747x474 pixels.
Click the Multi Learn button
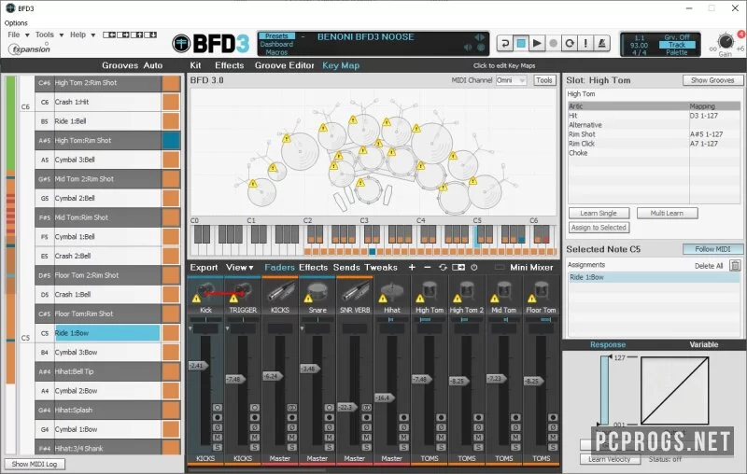[667, 213]
